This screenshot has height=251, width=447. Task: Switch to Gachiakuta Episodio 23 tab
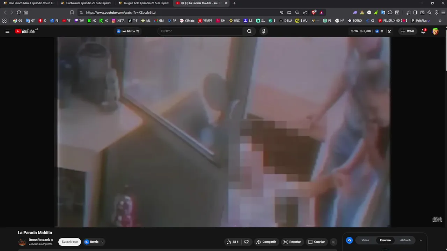pyautogui.click(x=86, y=3)
